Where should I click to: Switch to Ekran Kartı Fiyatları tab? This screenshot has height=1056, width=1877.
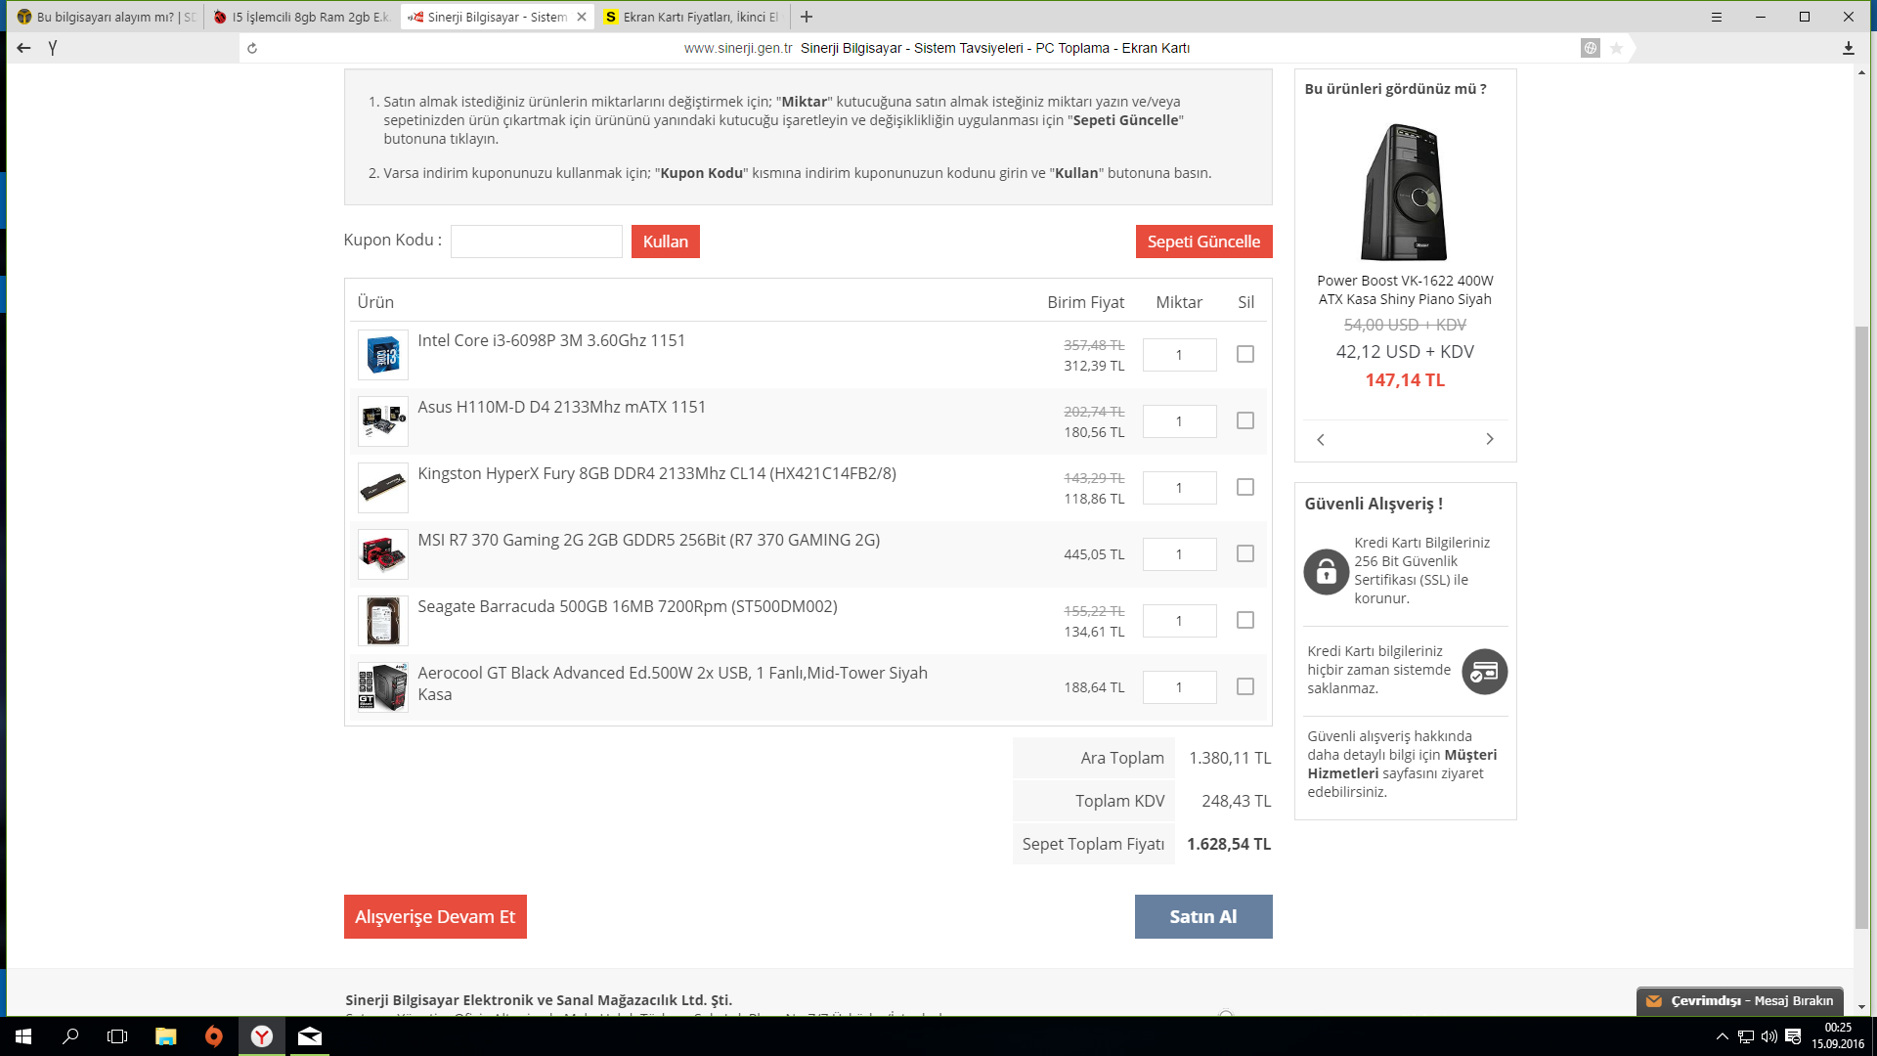(694, 17)
